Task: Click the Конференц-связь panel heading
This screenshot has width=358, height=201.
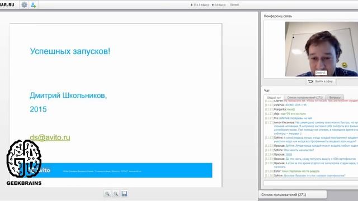Action: [x=277, y=16]
